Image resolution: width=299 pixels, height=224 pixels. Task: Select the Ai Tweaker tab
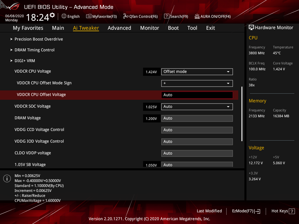pyautogui.click(x=86, y=28)
